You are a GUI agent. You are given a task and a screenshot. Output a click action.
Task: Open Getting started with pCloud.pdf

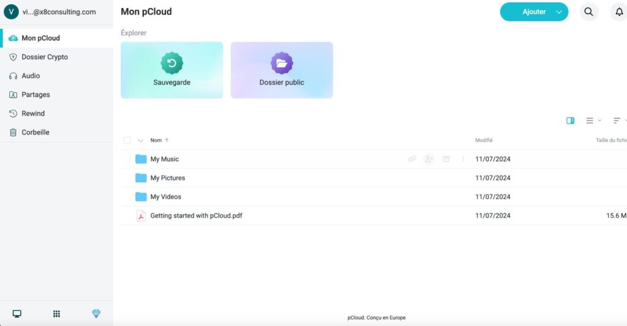point(197,215)
